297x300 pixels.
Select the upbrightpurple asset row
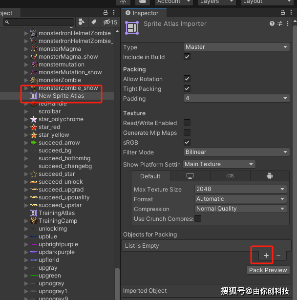(x=57, y=244)
